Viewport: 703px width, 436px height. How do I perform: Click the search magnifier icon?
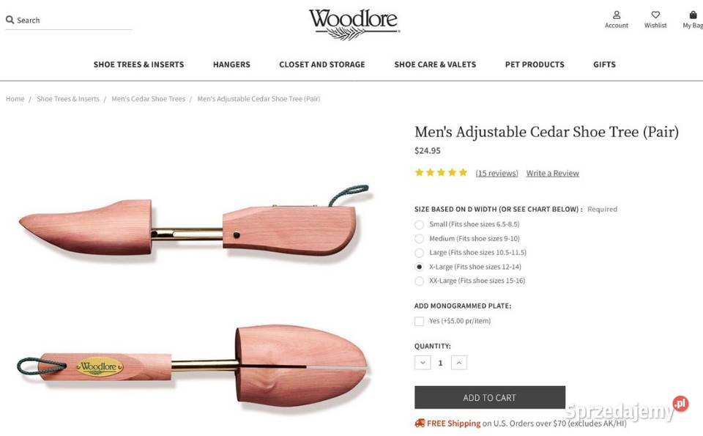tap(10, 20)
